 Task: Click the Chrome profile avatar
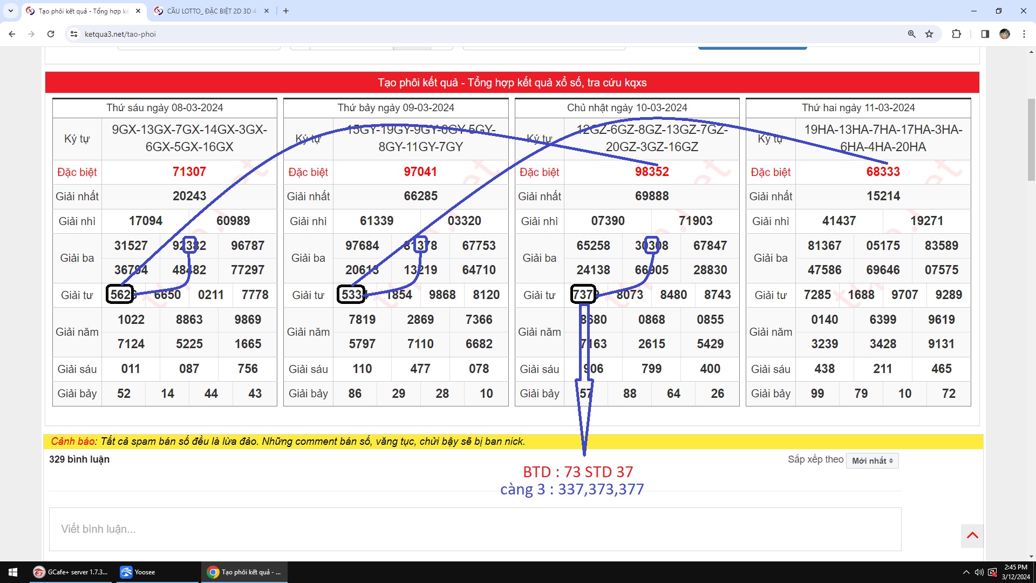(1005, 34)
